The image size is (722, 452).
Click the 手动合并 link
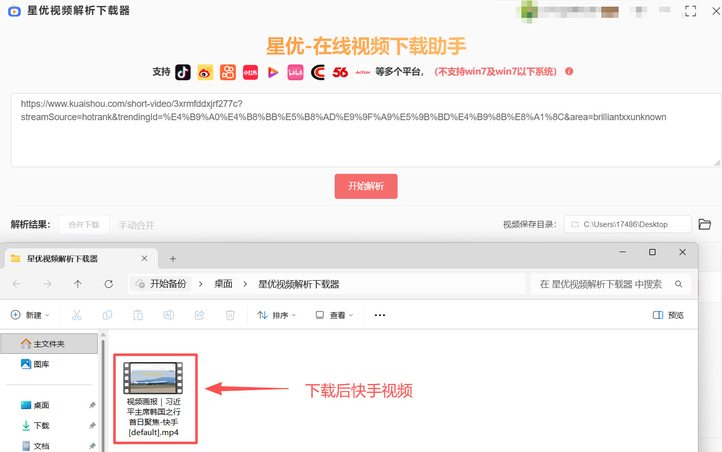coord(136,225)
